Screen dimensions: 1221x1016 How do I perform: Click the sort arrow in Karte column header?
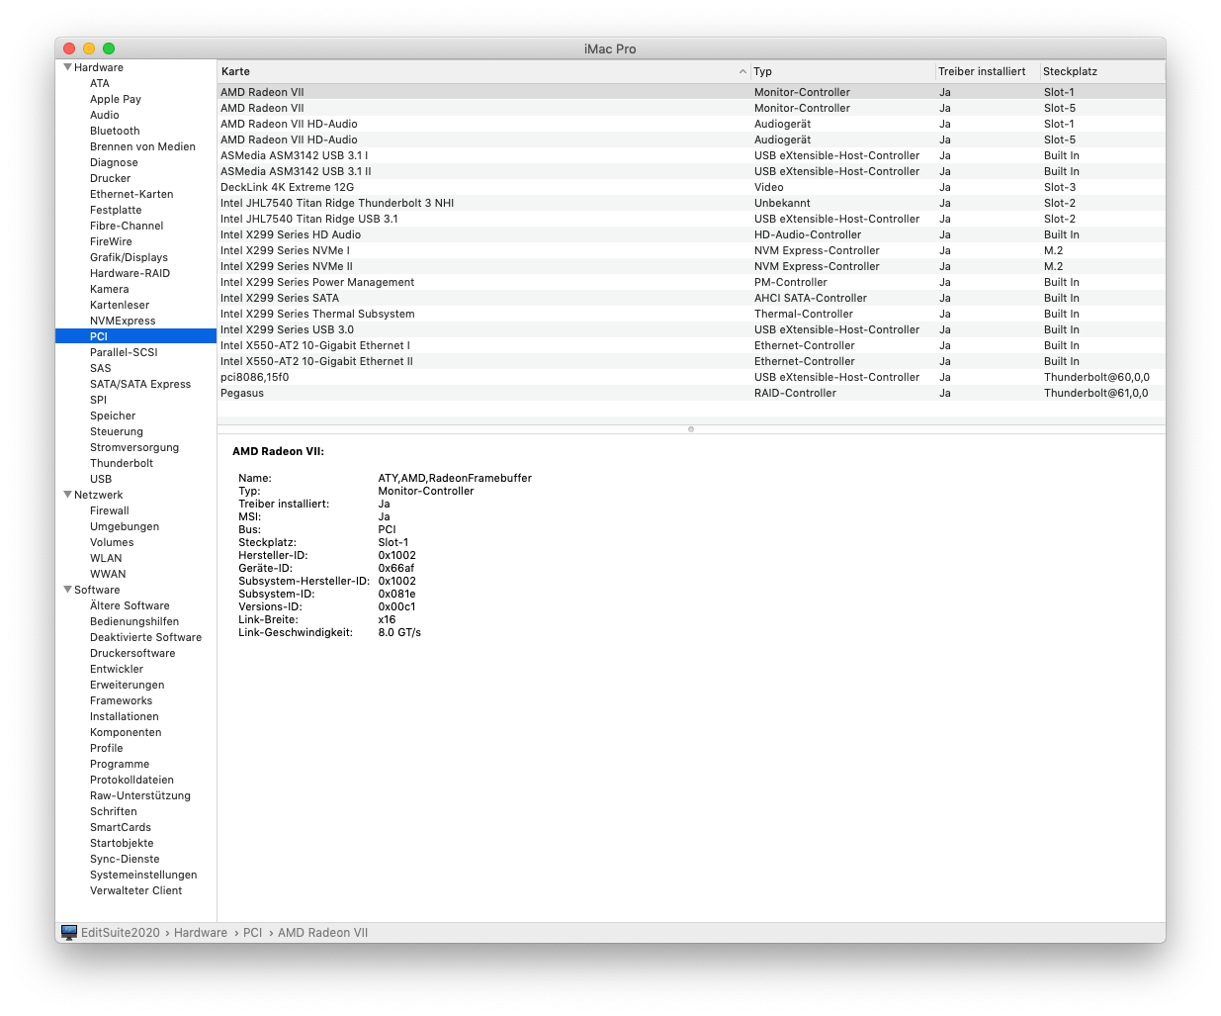[x=742, y=71]
